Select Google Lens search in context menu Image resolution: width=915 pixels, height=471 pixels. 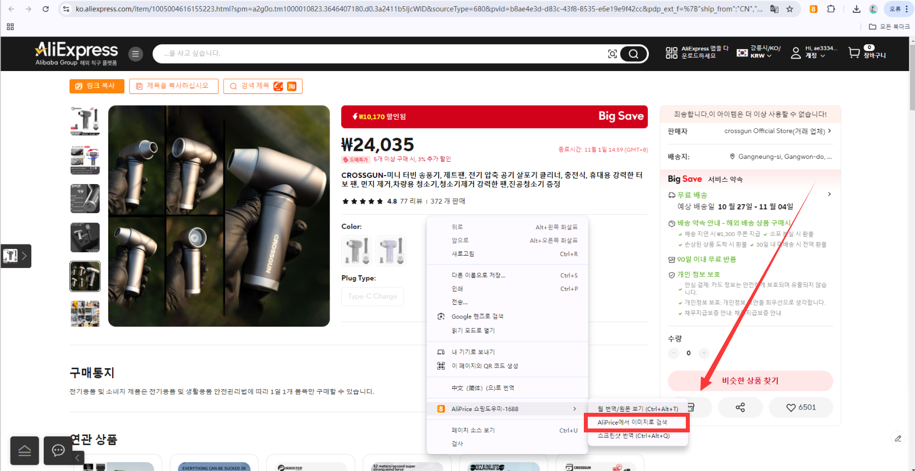[x=507, y=317]
